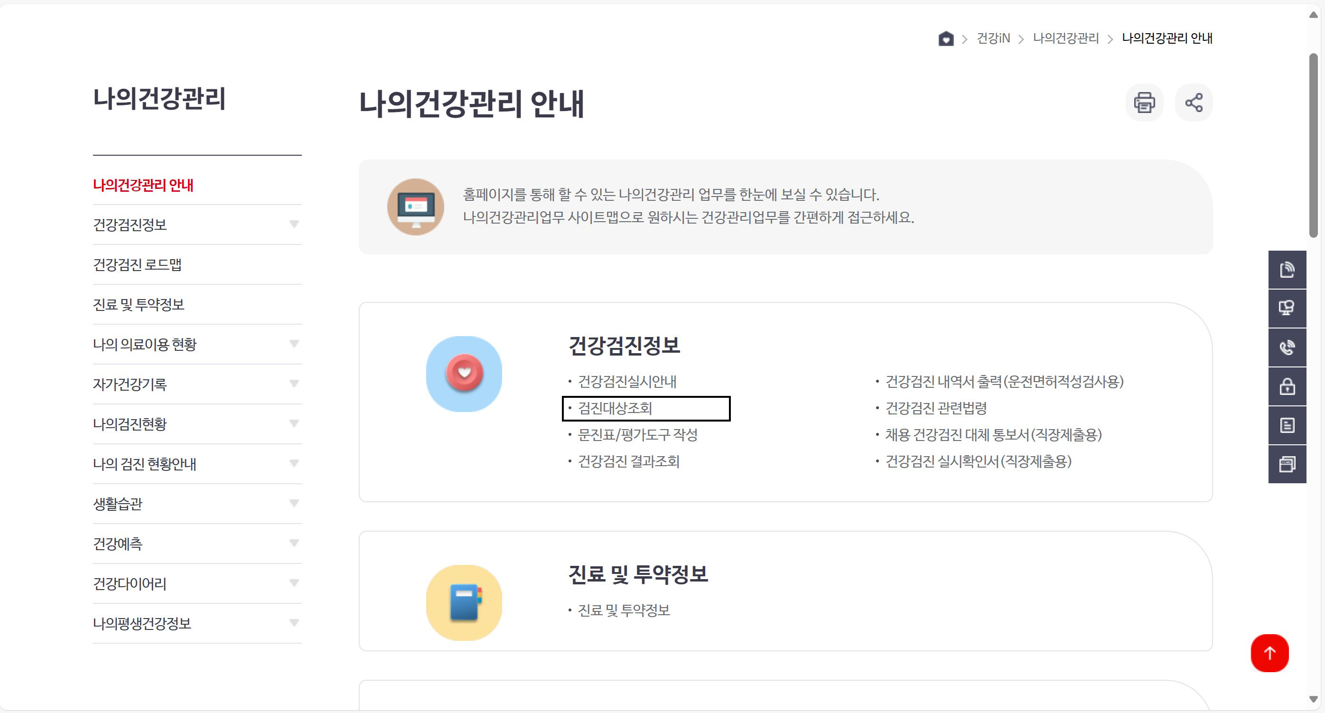
Task: Click the computer monitor icon in the intro banner
Action: pos(415,207)
